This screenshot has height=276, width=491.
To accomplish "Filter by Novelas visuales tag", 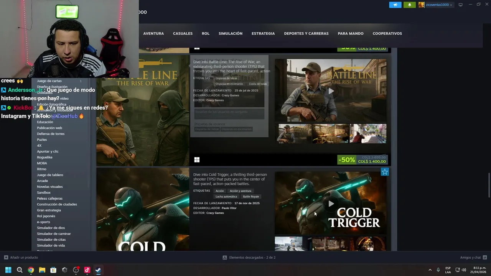I will coord(50,187).
